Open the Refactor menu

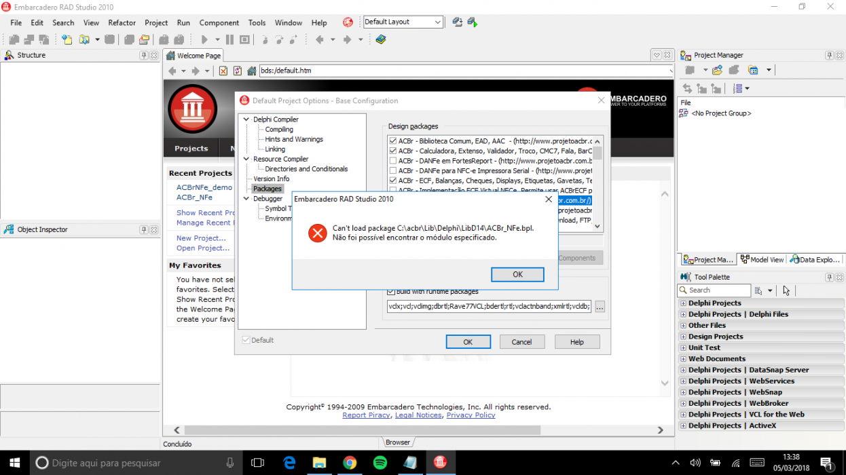122,22
